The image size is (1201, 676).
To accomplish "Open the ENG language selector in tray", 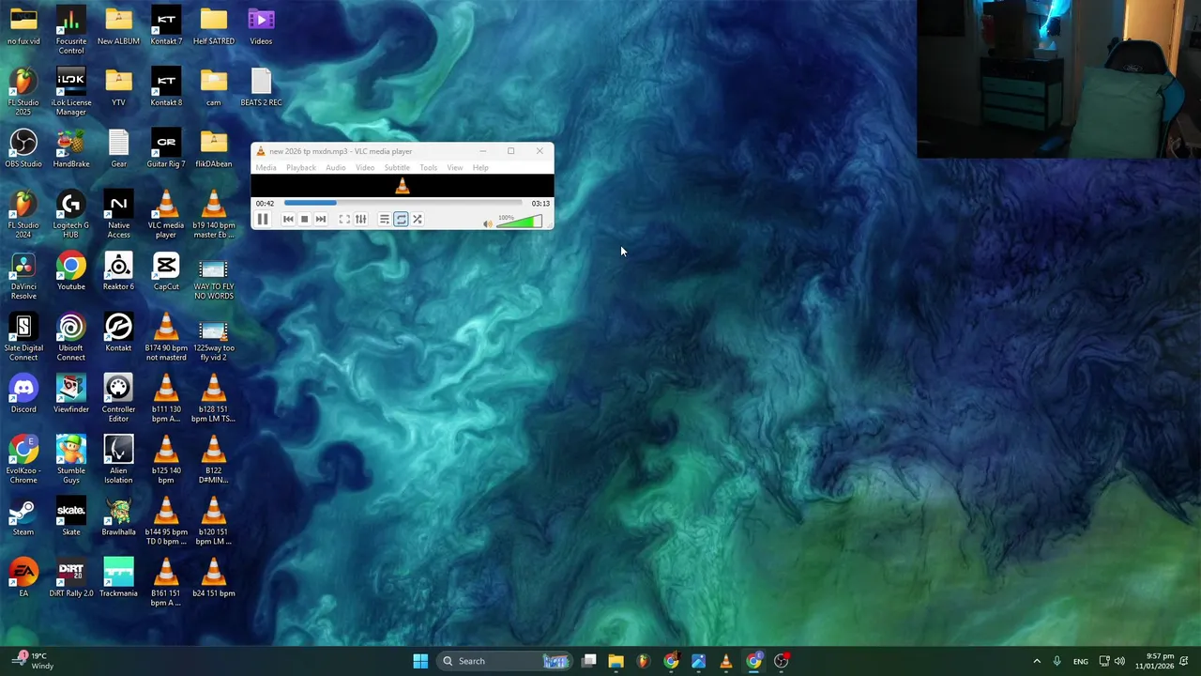I will [1081, 661].
